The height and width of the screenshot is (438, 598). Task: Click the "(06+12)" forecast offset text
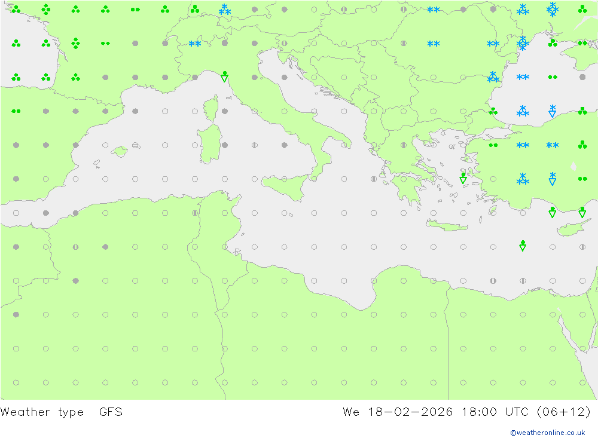point(564,412)
